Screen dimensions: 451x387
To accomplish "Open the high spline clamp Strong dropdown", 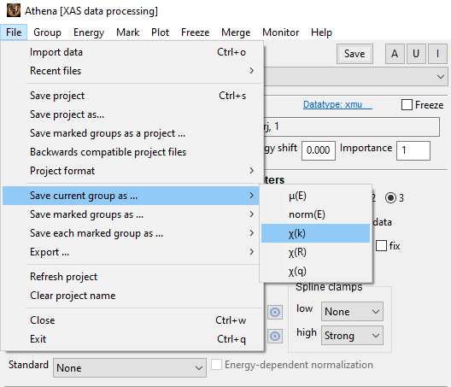I will point(352,336).
